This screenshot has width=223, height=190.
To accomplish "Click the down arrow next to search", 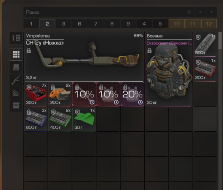I will coord(212,12).
